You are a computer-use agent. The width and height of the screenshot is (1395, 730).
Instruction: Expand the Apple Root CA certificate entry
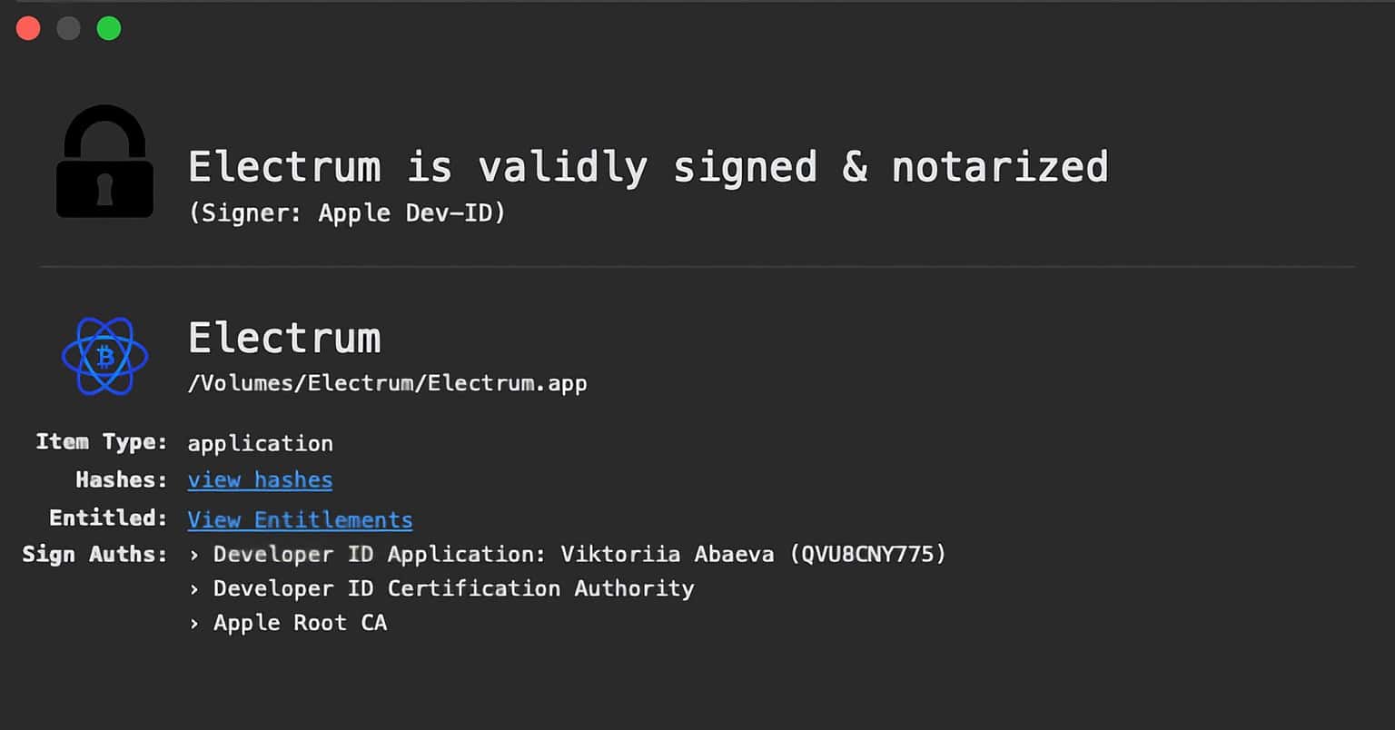click(300, 623)
